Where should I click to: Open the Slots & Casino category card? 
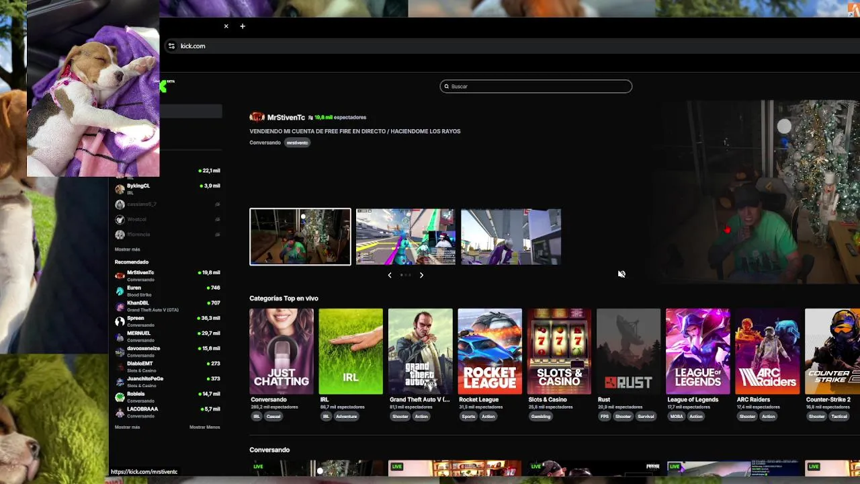(x=559, y=351)
